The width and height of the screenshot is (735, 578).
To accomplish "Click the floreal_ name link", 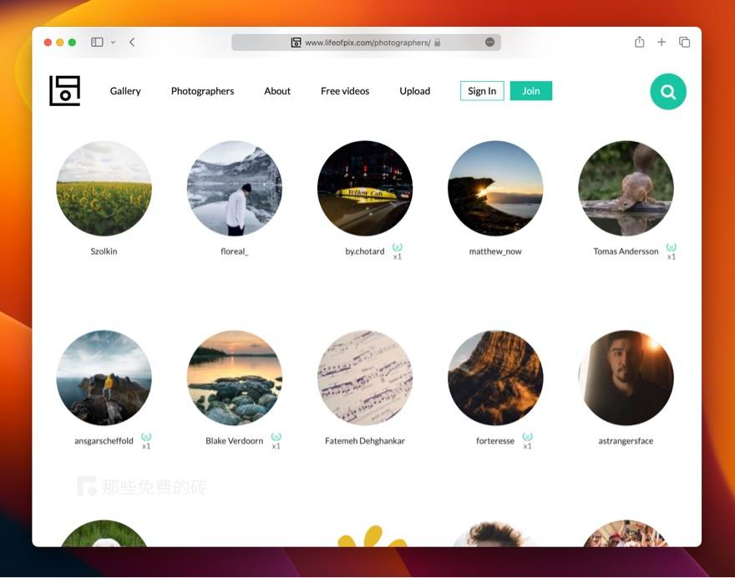I will 235,251.
